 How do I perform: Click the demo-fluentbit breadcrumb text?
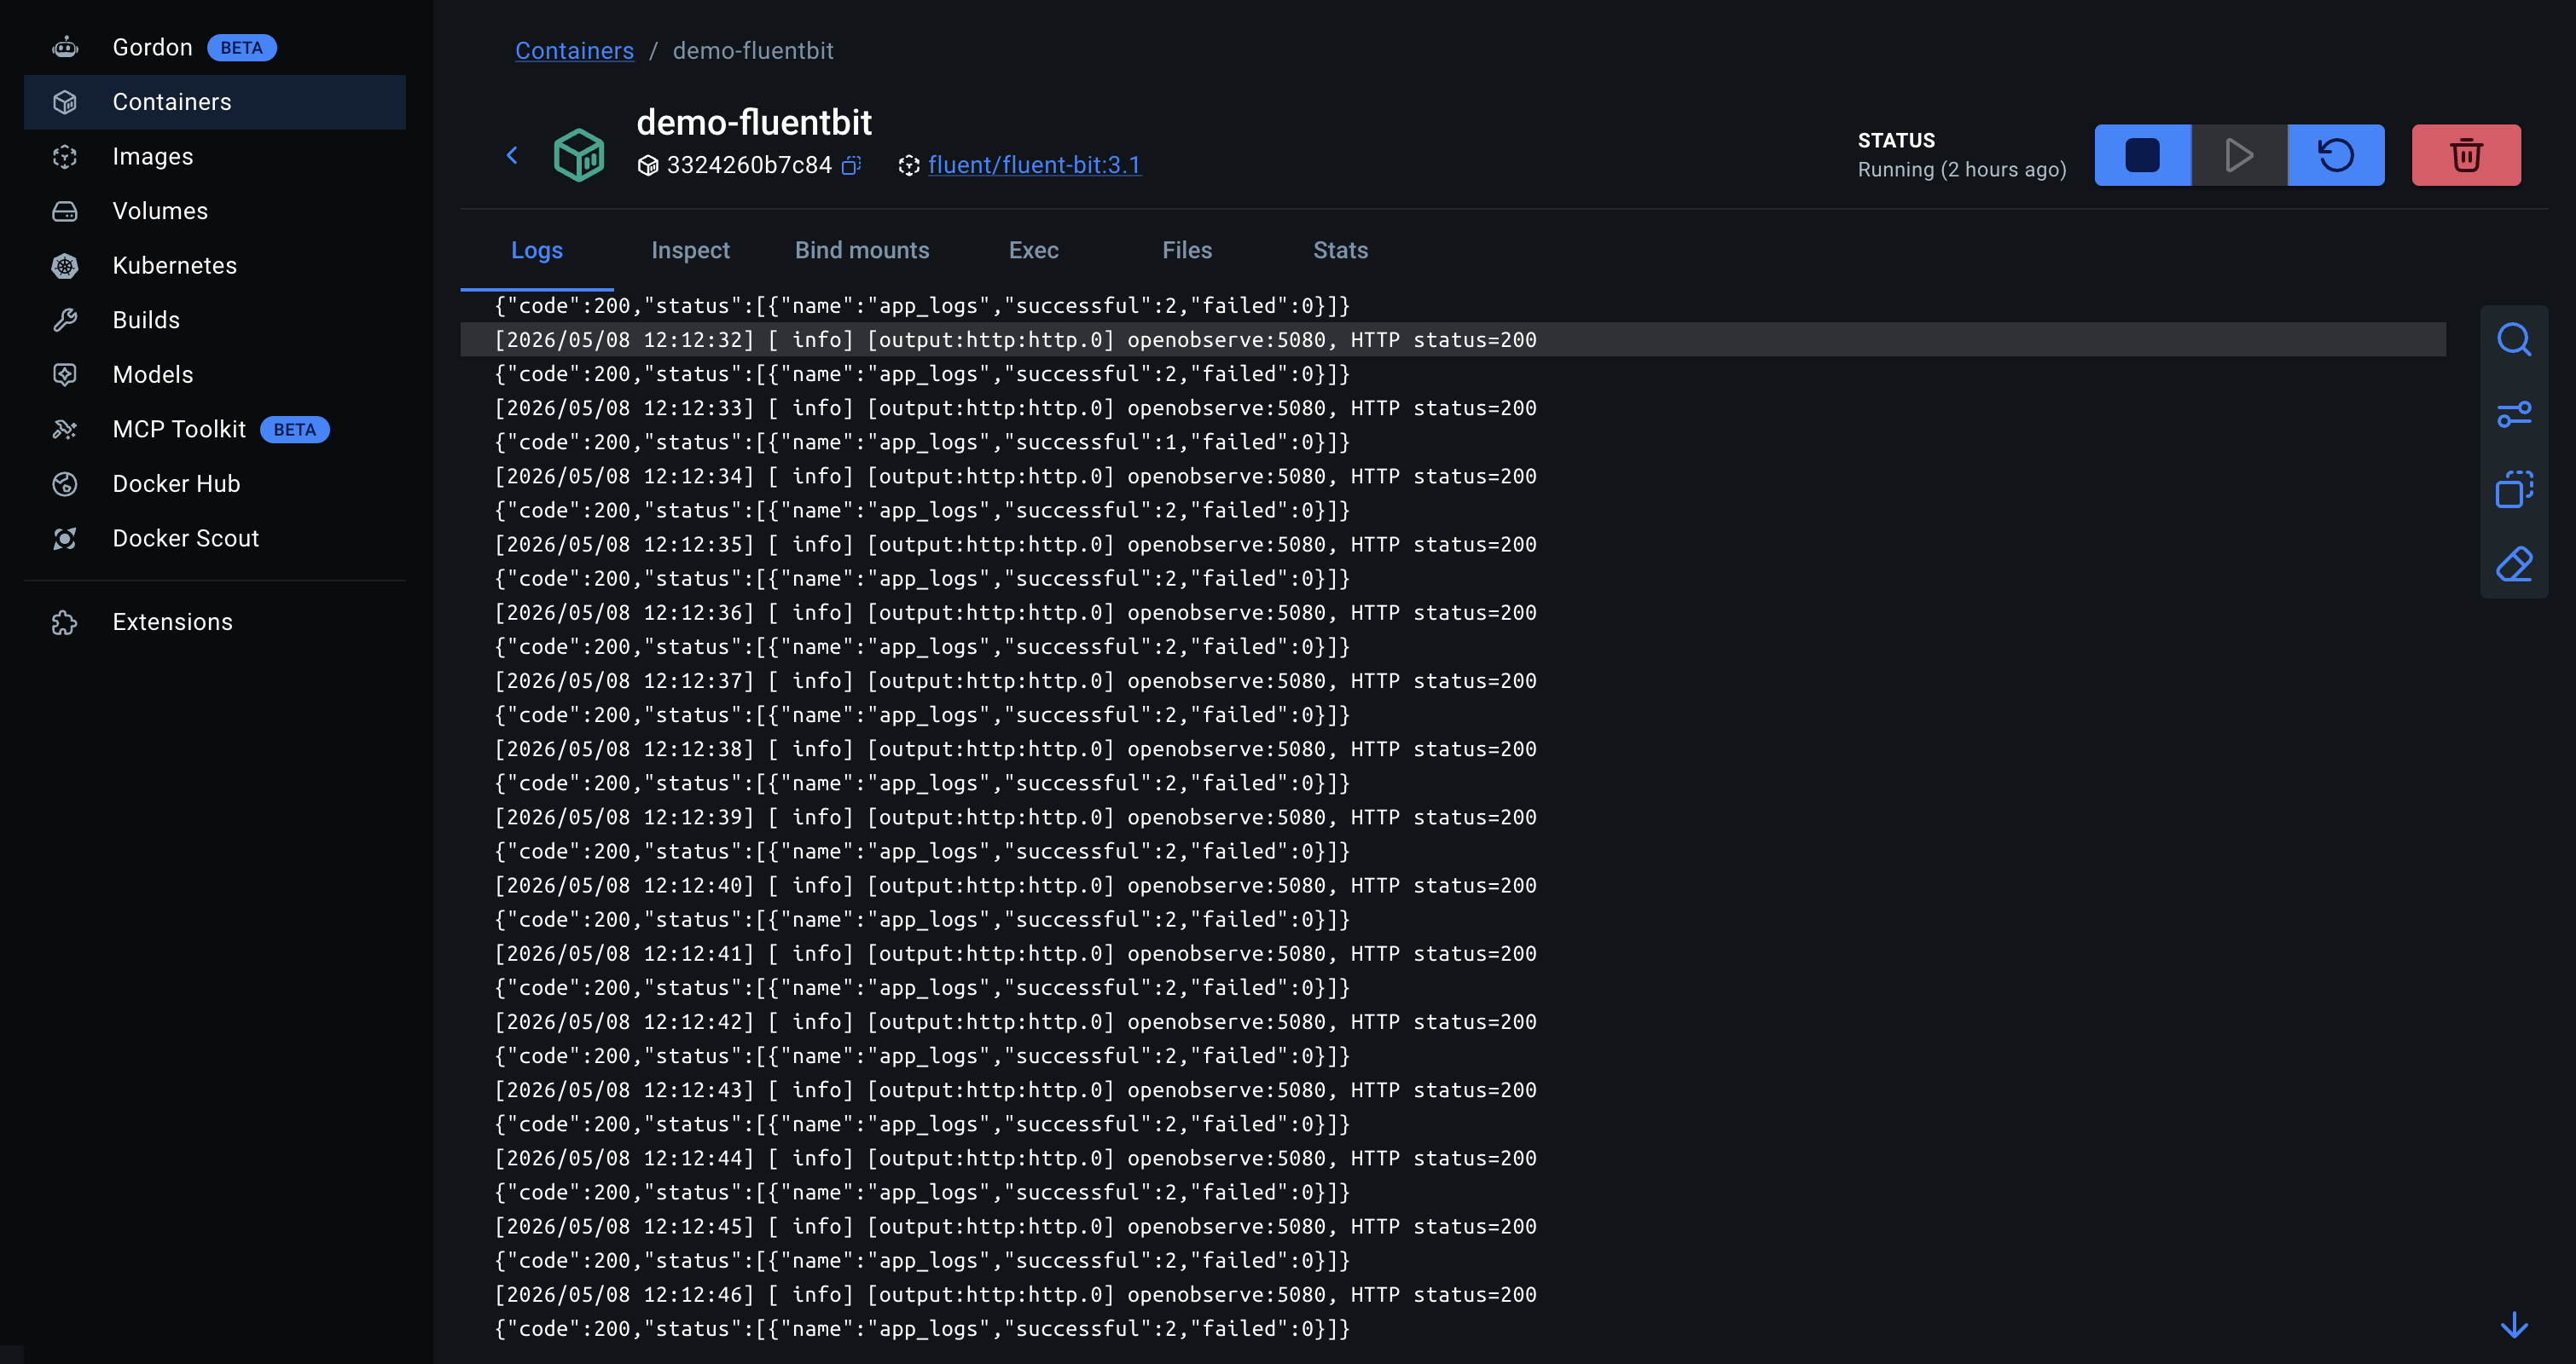[753, 51]
